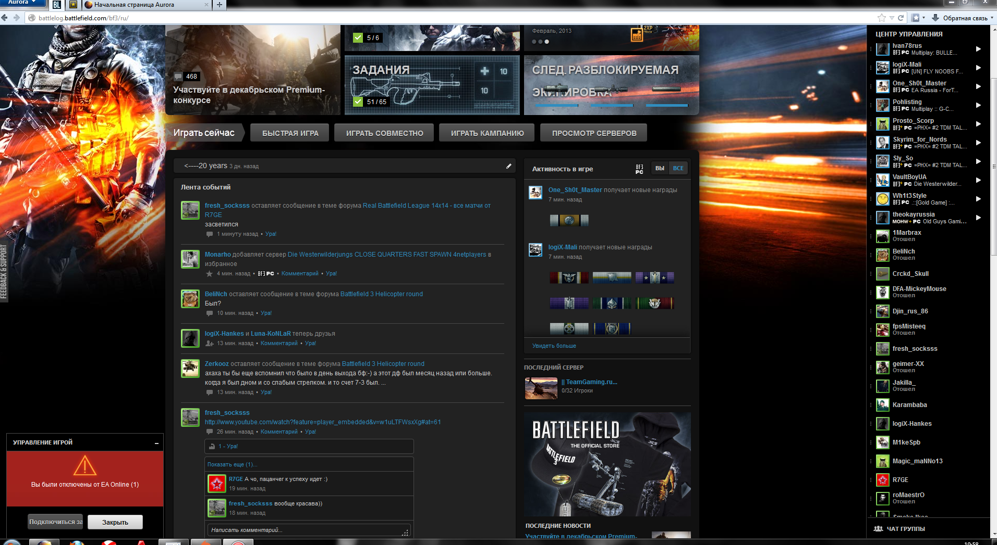
Task: Favorite star icon under Monarho's post
Action: pos(209,274)
